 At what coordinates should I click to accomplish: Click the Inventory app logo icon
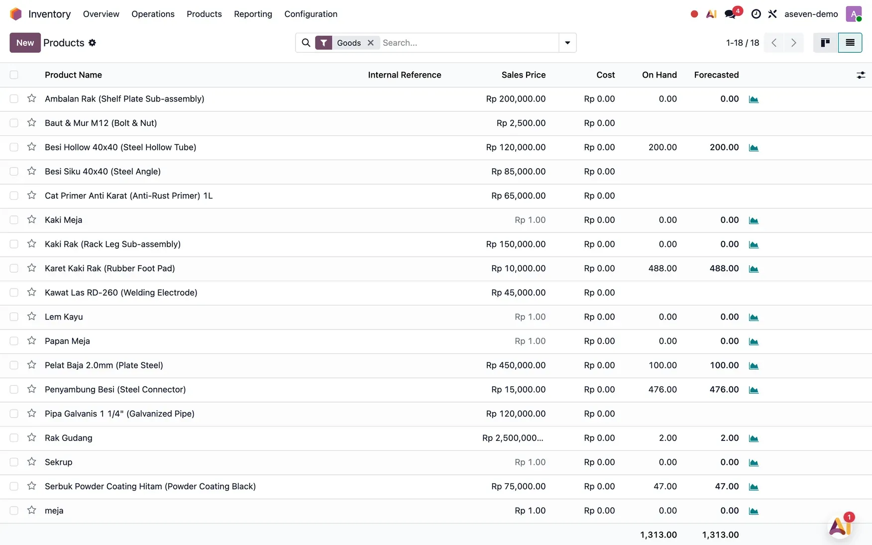16,14
